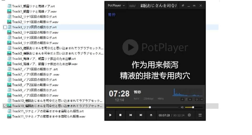The height and width of the screenshot is (135, 252).
Task: Adjust the volume slider in PotPlayer
Action: pyautogui.click(x=194, y=107)
